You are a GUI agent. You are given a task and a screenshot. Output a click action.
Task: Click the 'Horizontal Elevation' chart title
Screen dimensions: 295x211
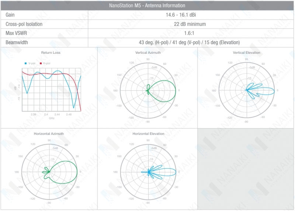[x=149, y=134]
